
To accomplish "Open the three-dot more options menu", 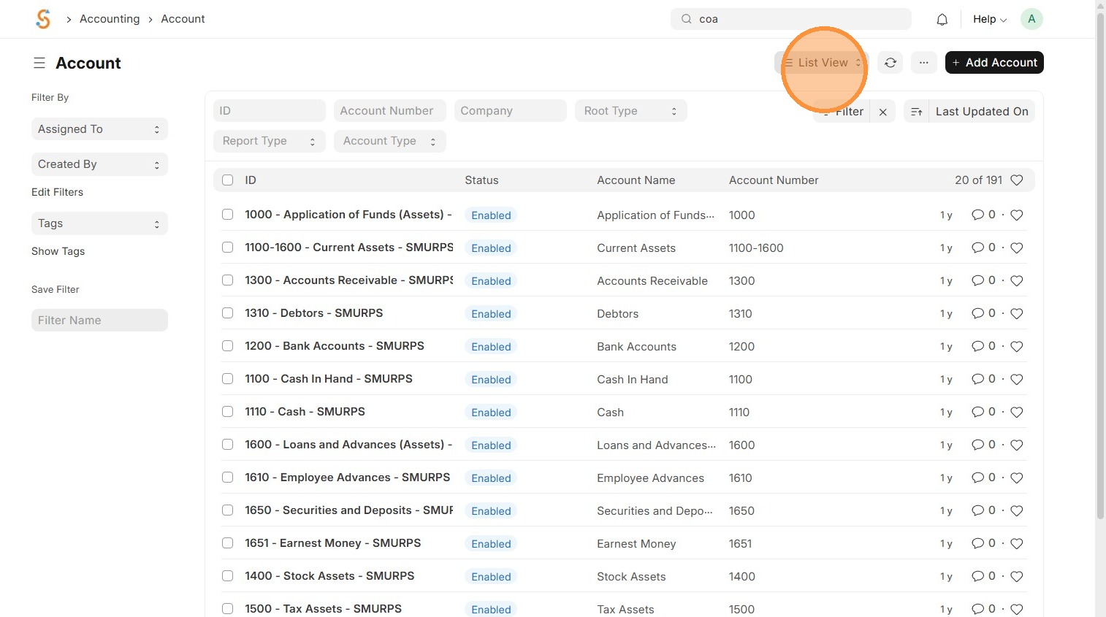I will coord(923,63).
